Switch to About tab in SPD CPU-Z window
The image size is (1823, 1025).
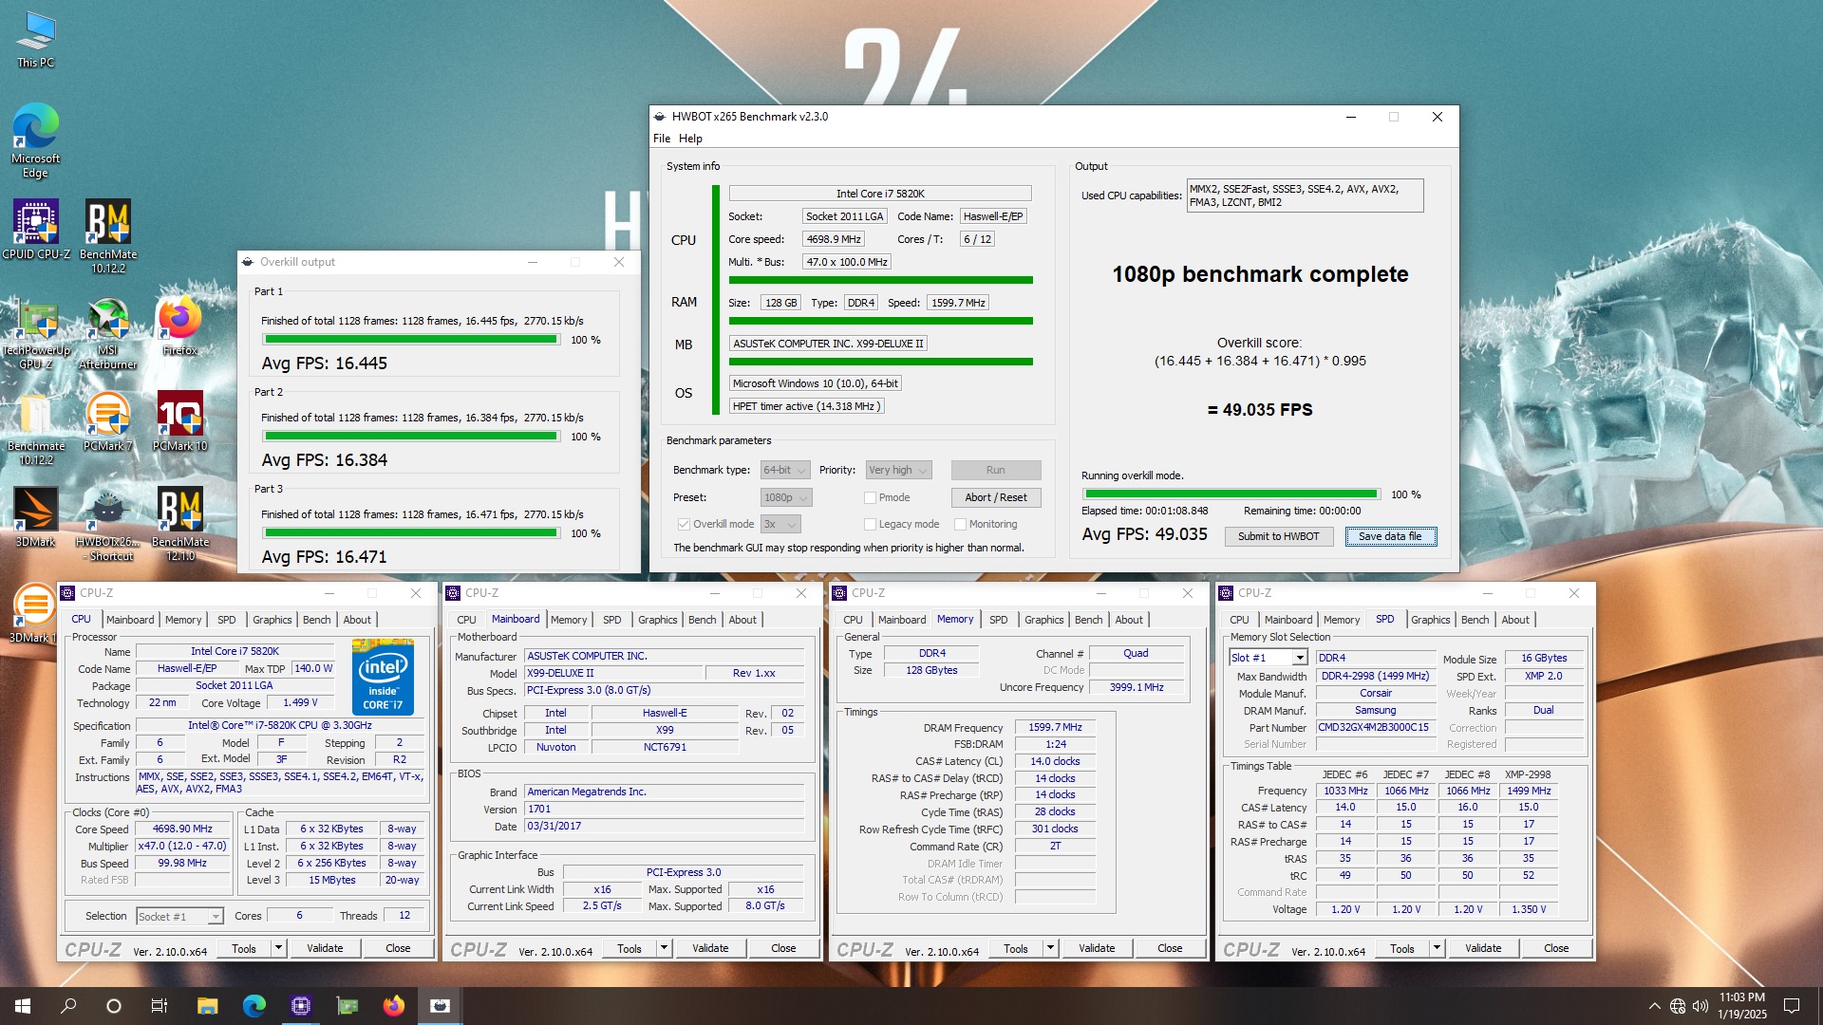1515,620
